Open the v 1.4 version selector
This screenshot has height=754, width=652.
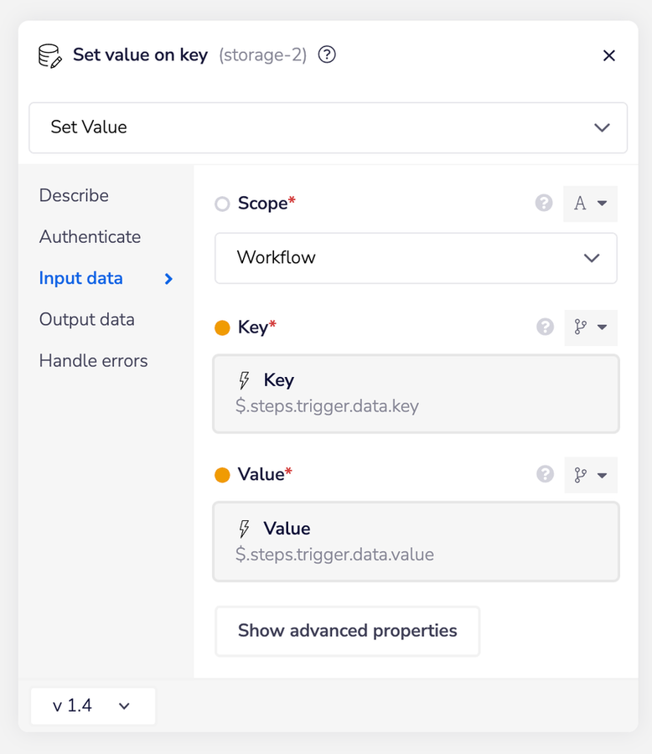point(92,706)
